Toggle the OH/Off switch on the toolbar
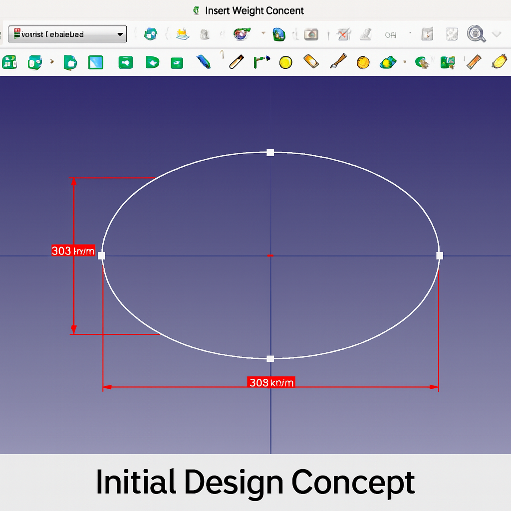Image resolution: width=511 pixels, height=511 pixels. (x=390, y=34)
